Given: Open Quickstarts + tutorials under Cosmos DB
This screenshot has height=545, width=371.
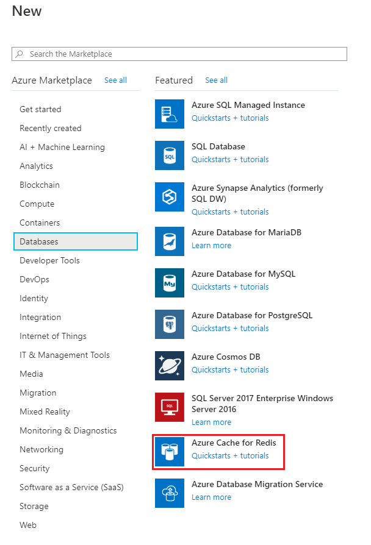Looking at the screenshot, I should coord(230,369).
